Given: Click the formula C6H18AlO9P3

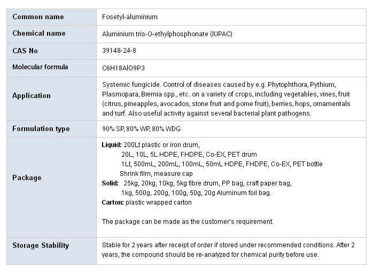Looking at the screenshot, I should coord(123,68).
